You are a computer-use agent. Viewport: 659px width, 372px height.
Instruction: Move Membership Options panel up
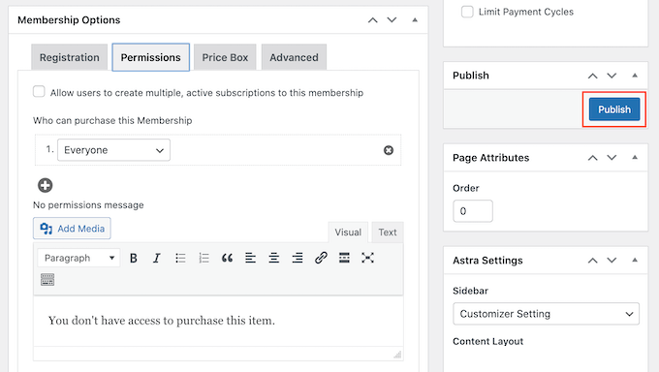373,19
